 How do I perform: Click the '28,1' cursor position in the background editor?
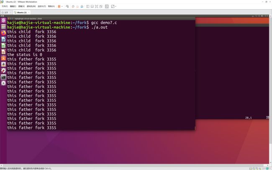(249, 118)
